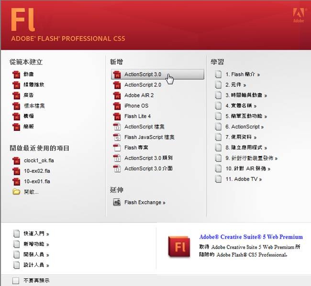Click the 樣本檔案 template label
Viewport: 311px width, 286px height.
click(34, 106)
